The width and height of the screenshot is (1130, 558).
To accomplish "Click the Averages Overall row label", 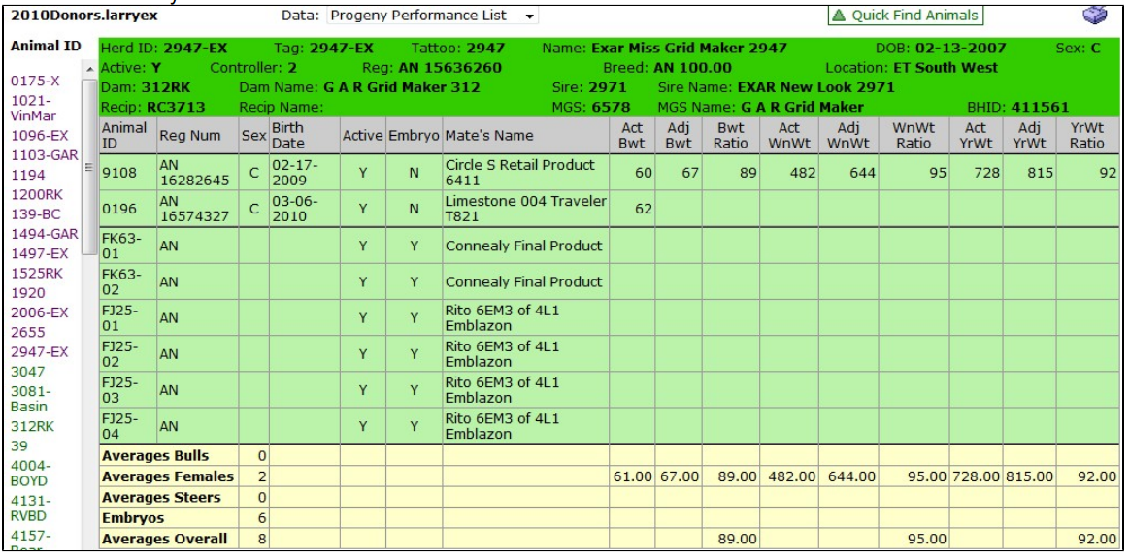I will tap(164, 539).
